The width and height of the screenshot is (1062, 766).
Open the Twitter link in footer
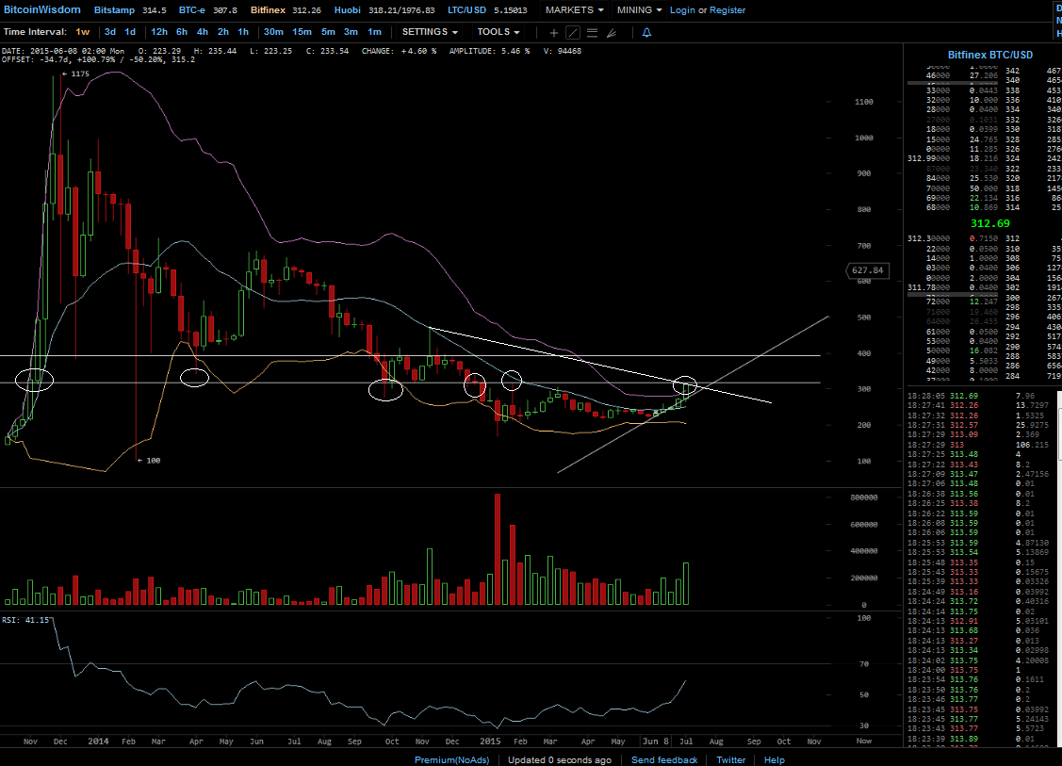731,760
